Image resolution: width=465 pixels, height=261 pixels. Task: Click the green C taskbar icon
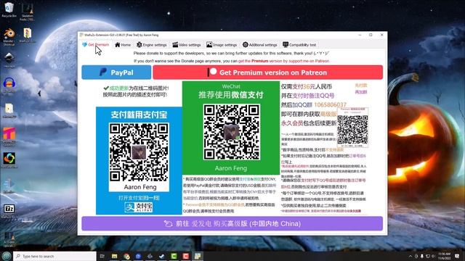pyautogui.click(x=174, y=256)
